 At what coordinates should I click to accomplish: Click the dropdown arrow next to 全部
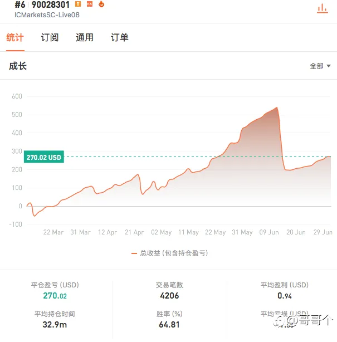(x=329, y=66)
